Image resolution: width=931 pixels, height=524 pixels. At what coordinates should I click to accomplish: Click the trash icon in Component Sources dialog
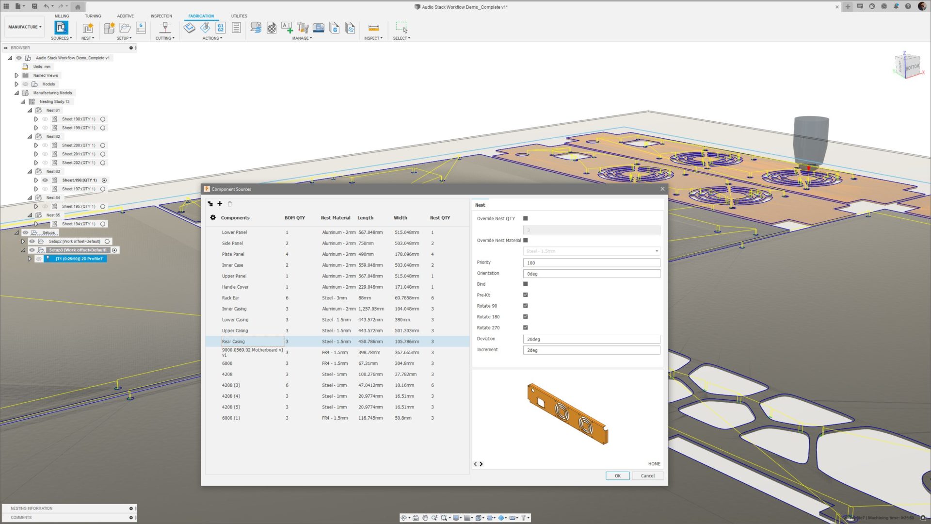coord(229,203)
